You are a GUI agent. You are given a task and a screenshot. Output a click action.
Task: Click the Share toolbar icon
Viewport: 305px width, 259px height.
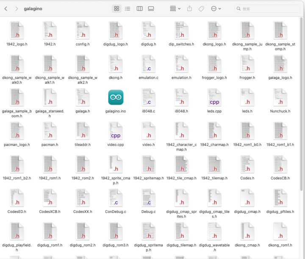point(189,8)
